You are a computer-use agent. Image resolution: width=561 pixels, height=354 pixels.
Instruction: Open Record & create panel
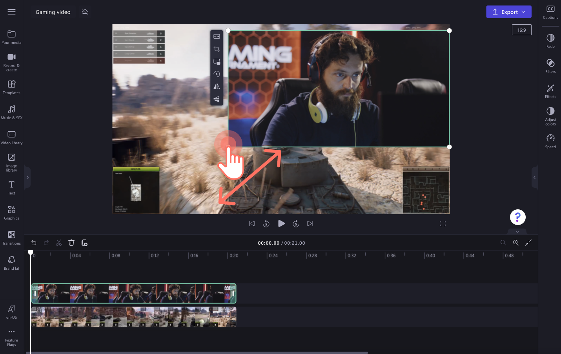pyautogui.click(x=12, y=62)
